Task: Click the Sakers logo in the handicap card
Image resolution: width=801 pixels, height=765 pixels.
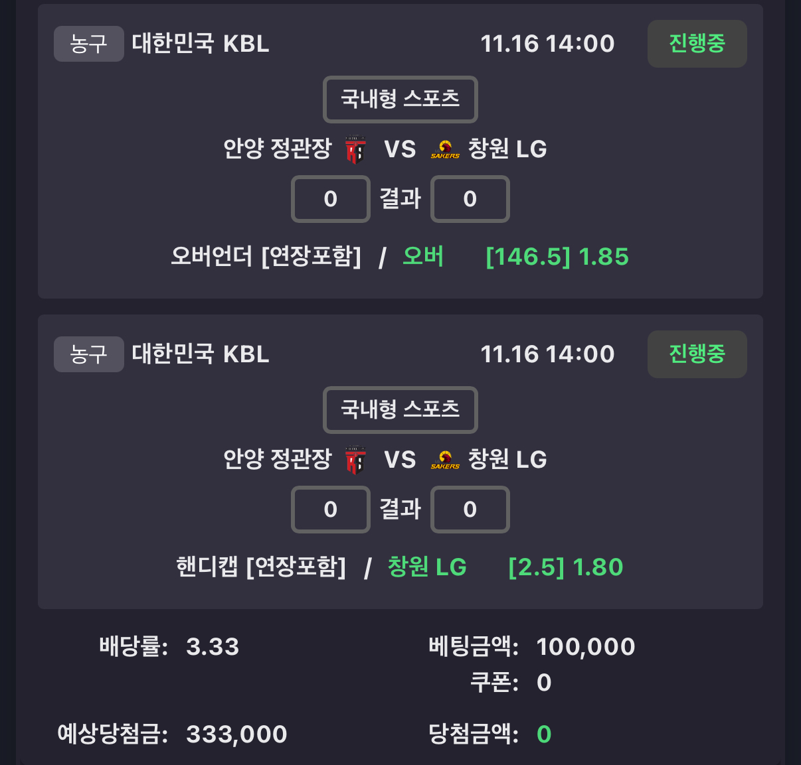Action: 445,460
